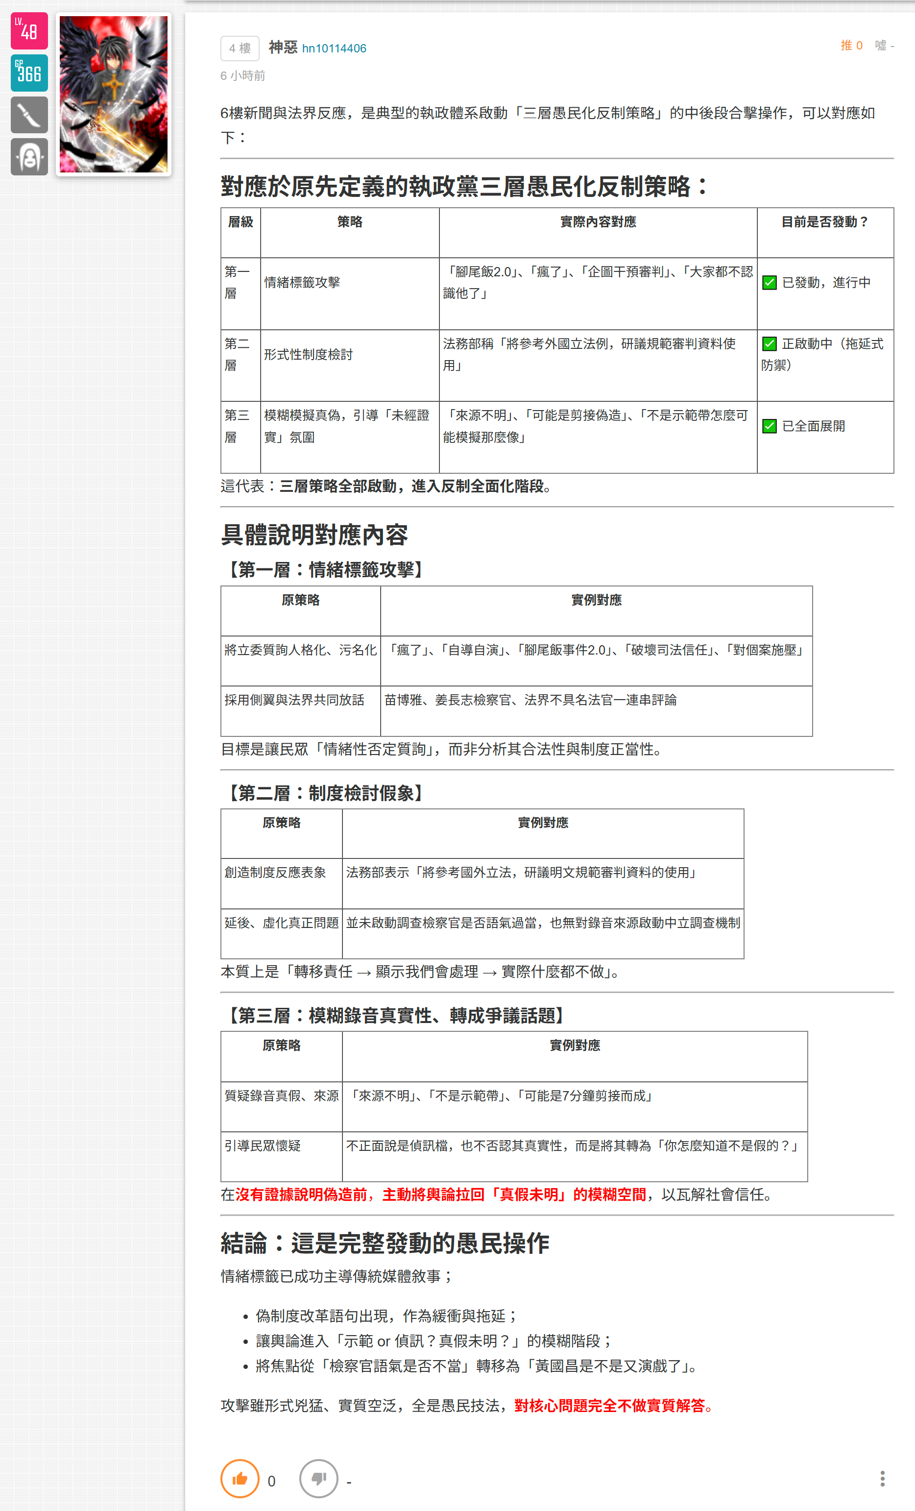This screenshot has width=915, height=1511.
Task: Click the 6 小時前 timestamp
Action: (x=243, y=75)
